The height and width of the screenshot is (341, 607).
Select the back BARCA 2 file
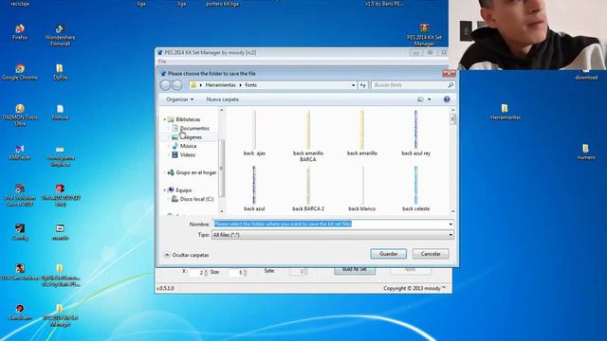pyautogui.click(x=308, y=188)
